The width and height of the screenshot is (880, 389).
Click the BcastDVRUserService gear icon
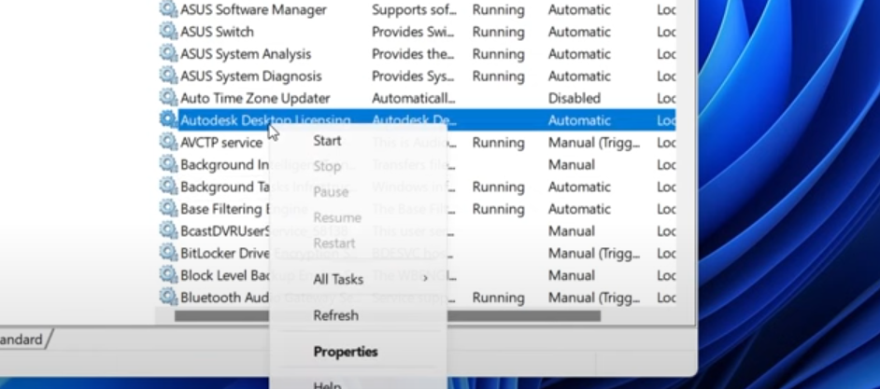click(168, 230)
